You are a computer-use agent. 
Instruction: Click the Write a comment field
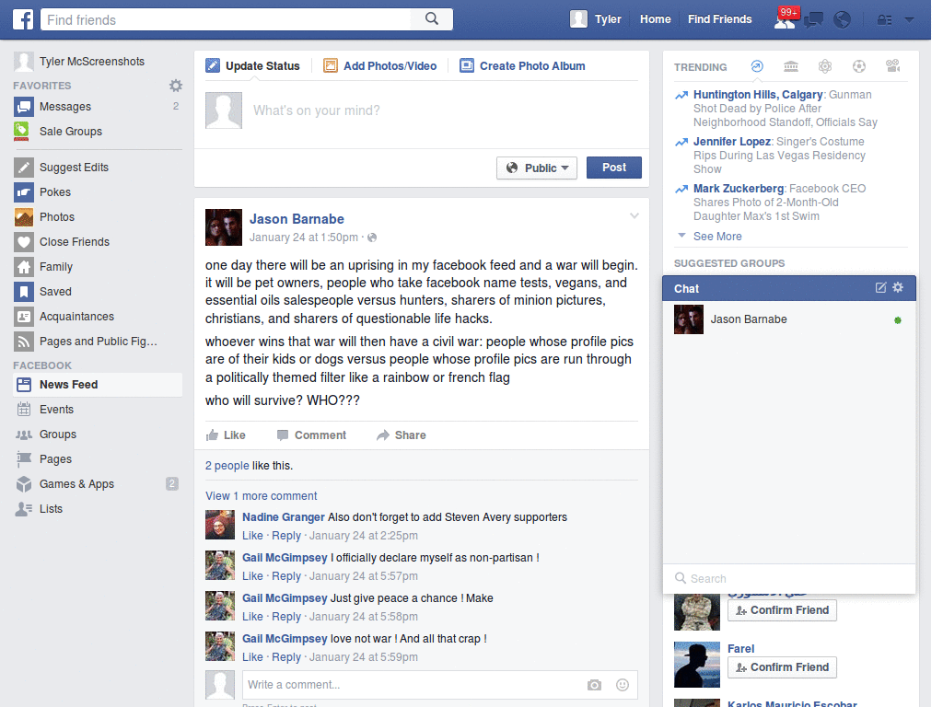click(413, 685)
